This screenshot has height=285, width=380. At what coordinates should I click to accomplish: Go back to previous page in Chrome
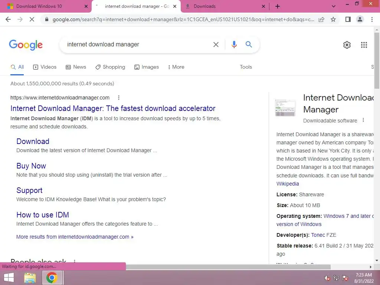8,19
